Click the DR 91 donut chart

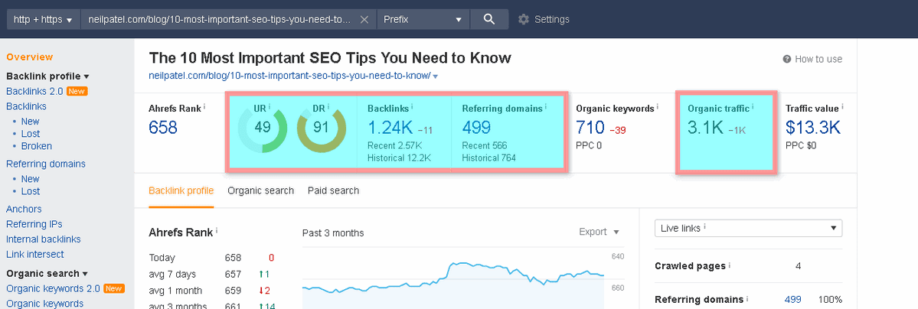321,128
